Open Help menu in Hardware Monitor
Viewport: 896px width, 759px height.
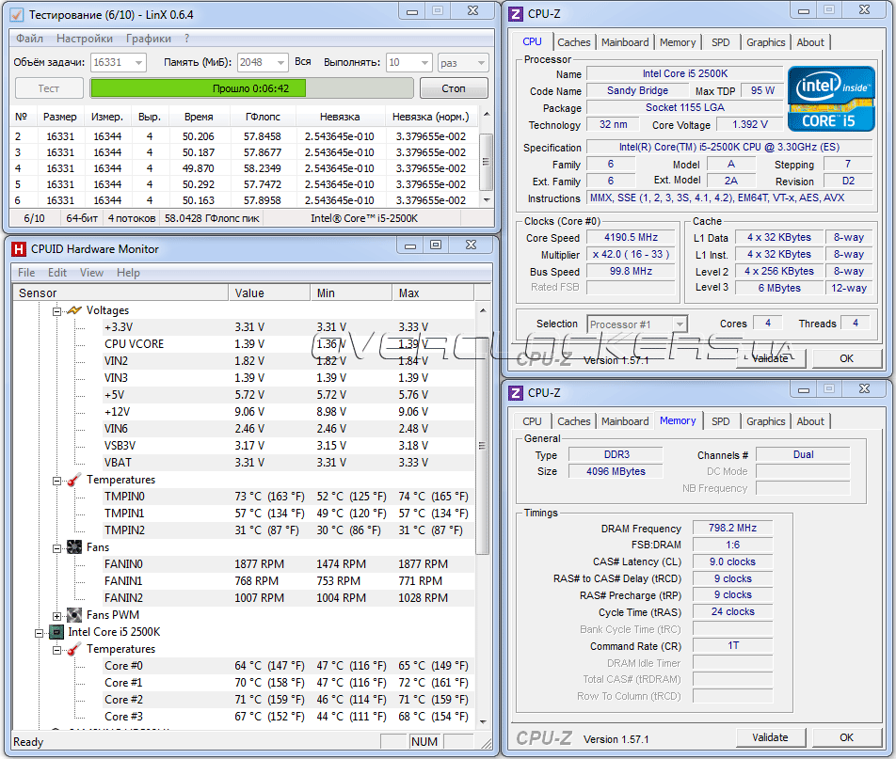pos(128,273)
